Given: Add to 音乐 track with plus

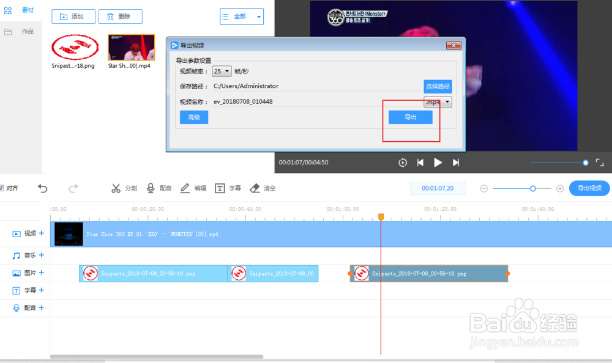Looking at the screenshot, I should [42, 255].
